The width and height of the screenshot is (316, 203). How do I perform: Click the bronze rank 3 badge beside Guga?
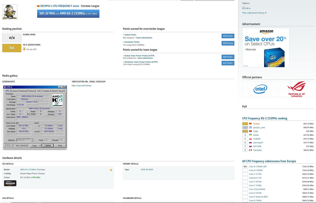[245, 131]
